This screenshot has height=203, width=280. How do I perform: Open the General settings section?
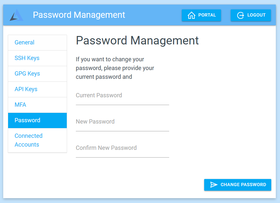[x=24, y=42]
